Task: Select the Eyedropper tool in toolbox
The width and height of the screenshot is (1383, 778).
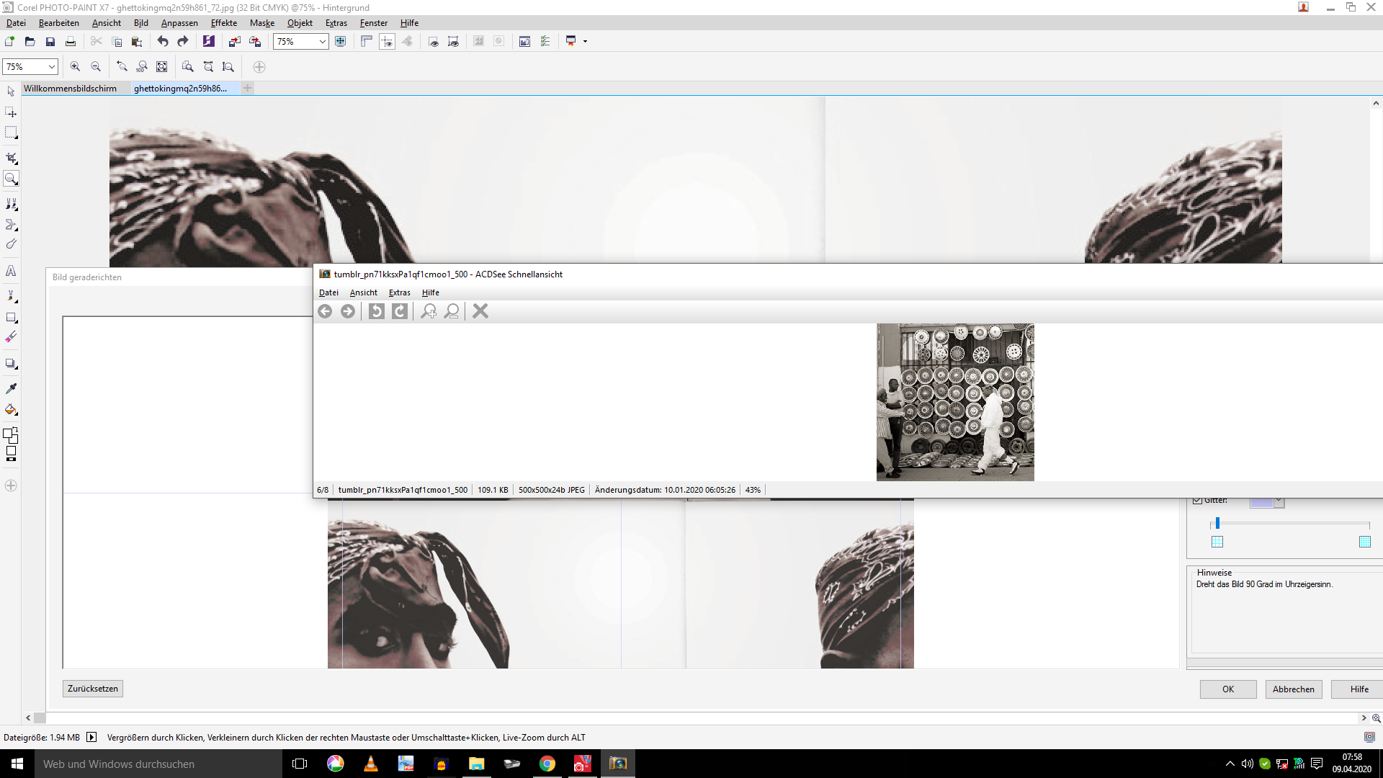Action: [x=11, y=388]
